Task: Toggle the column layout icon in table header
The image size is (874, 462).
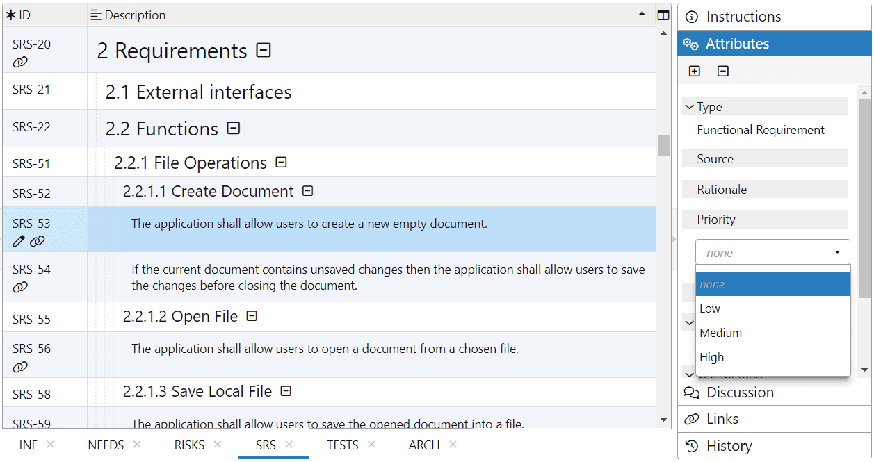Action: coord(663,15)
